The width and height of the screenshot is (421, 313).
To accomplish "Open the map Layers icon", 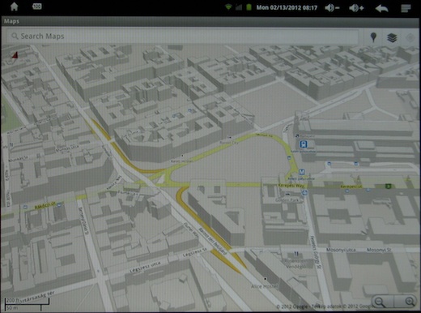I will pyautogui.click(x=392, y=37).
